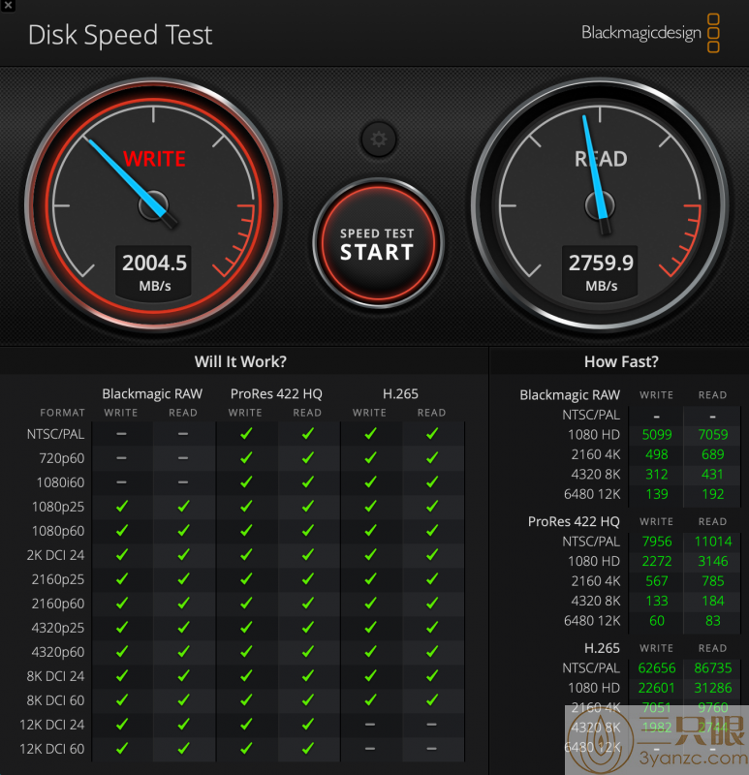Click the 12K DCI 24 H.265 write dash
The height and width of the screenshot is (775, 749).
click(x=370, y=725)
